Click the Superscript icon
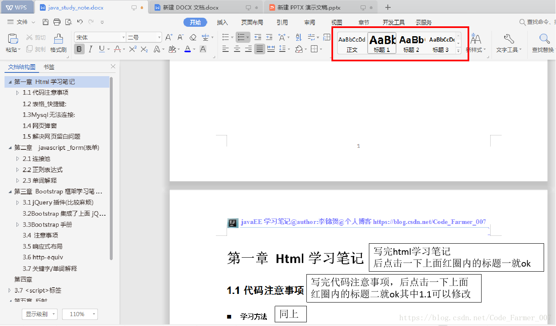The width and height of the screenshot is (556, 326). [132, 49]
